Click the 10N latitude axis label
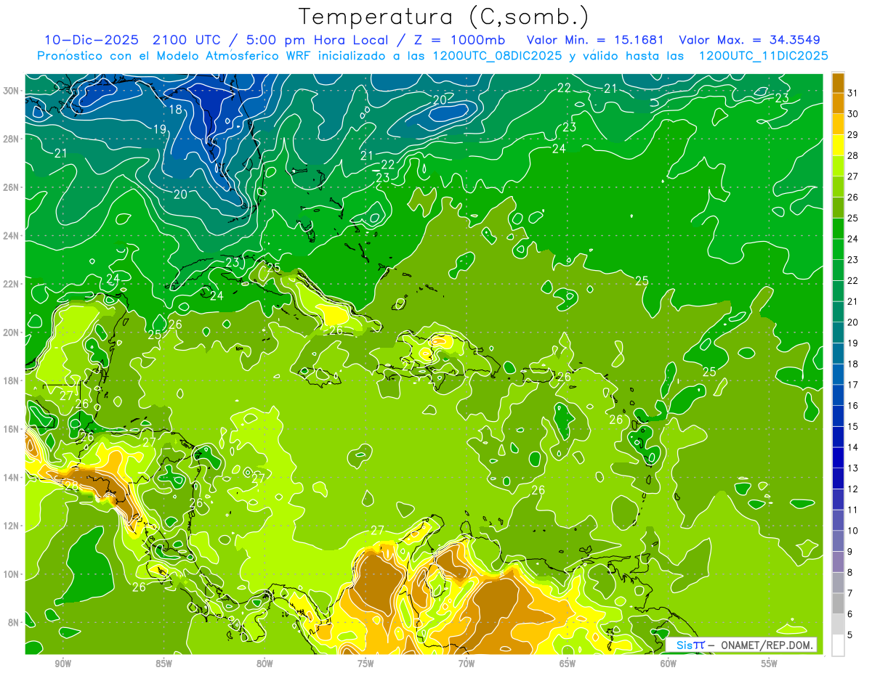872x673 pixels. pyautogui.click(x=10, y=574)
